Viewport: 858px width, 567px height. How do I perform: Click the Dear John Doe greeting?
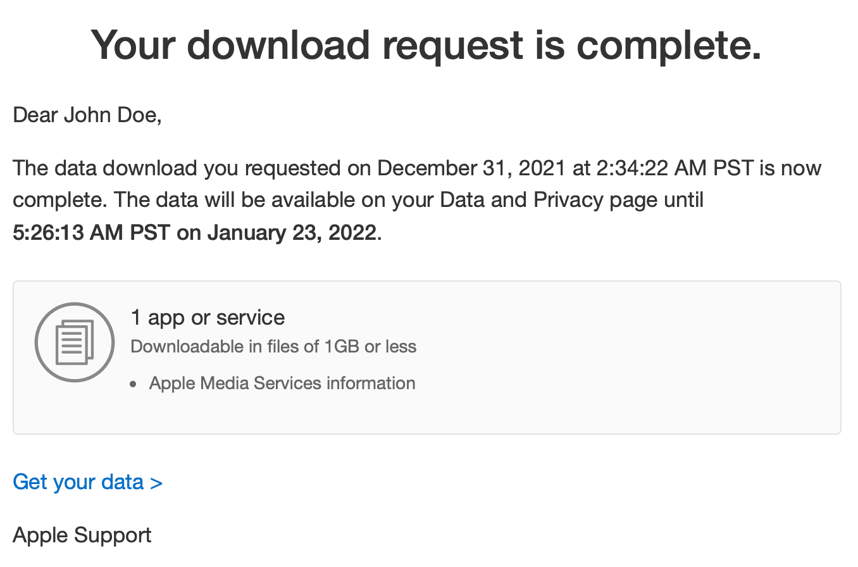coord(87,116)
